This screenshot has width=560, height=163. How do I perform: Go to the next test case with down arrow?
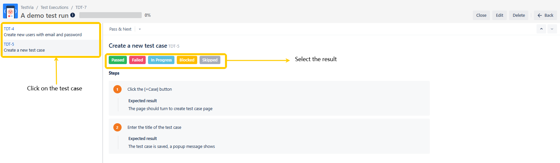[552, 29]
